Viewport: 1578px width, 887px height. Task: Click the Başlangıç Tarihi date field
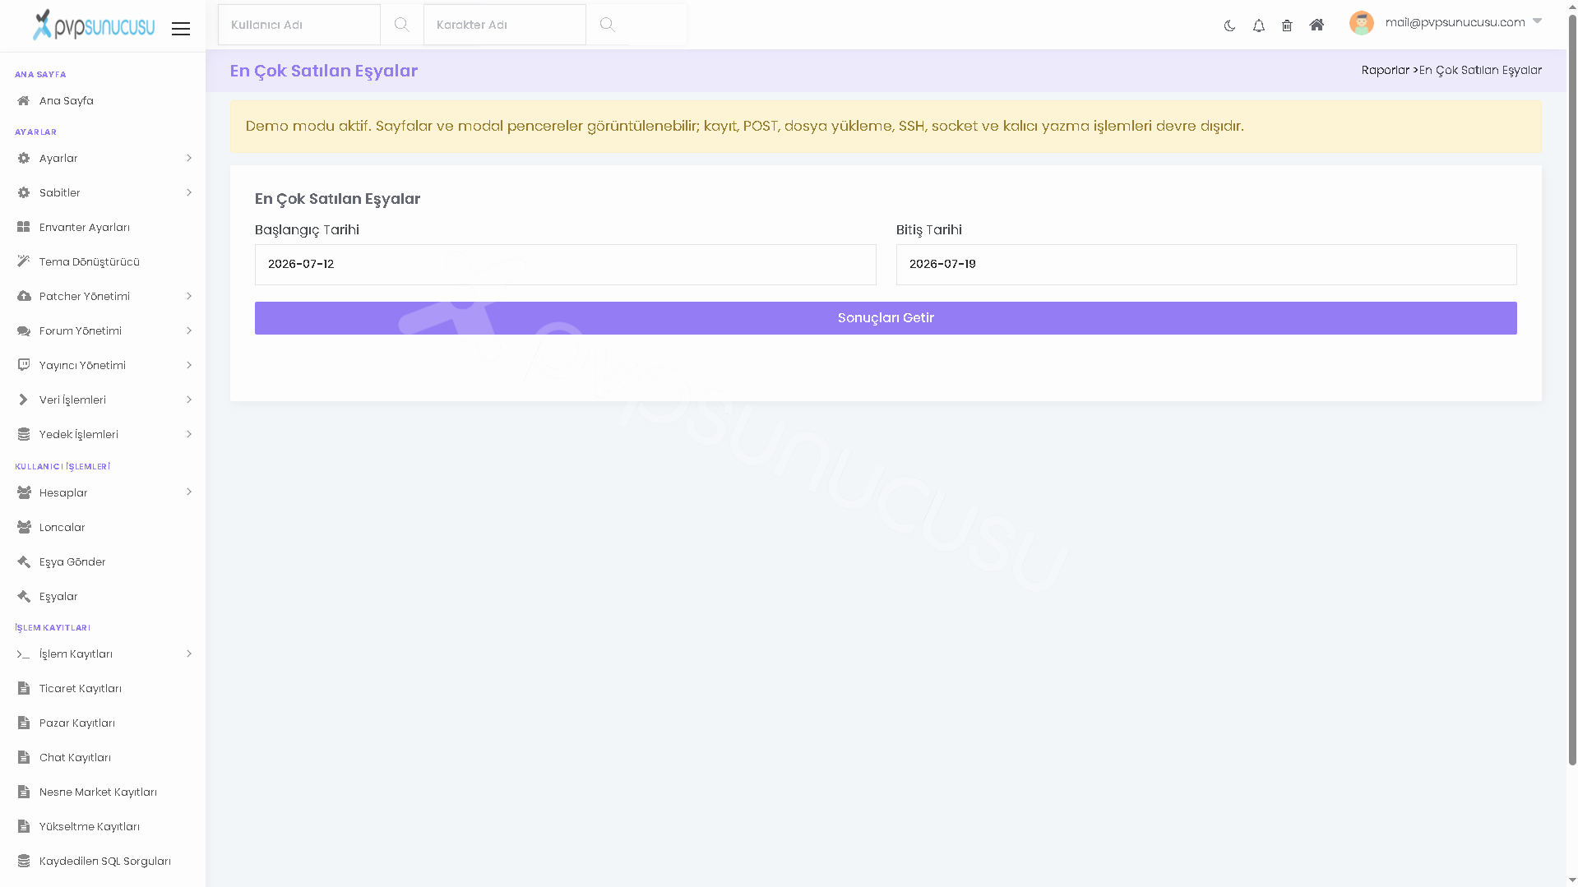tap(565, 265)
